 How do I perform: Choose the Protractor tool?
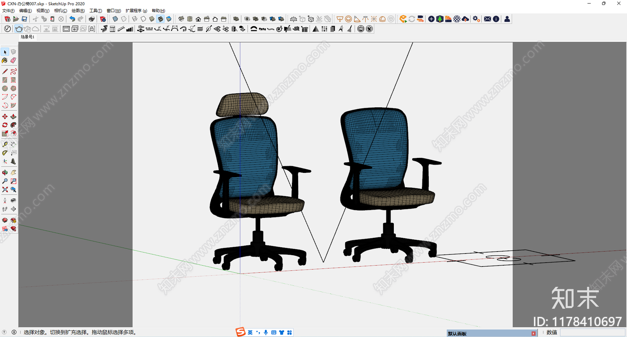coord(5,153)
